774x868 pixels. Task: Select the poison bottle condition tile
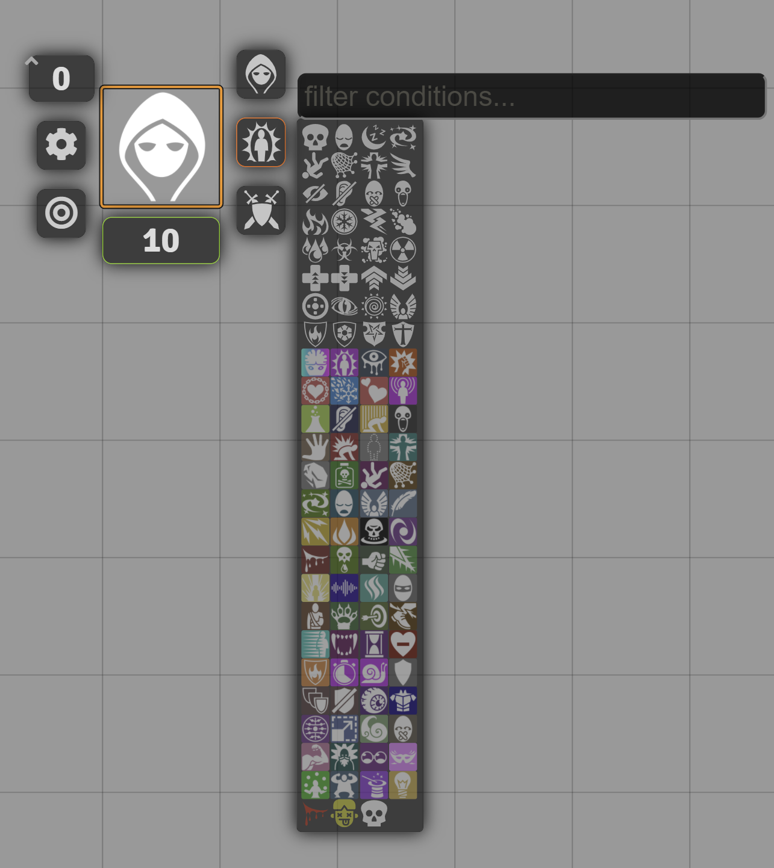[344, 476]
